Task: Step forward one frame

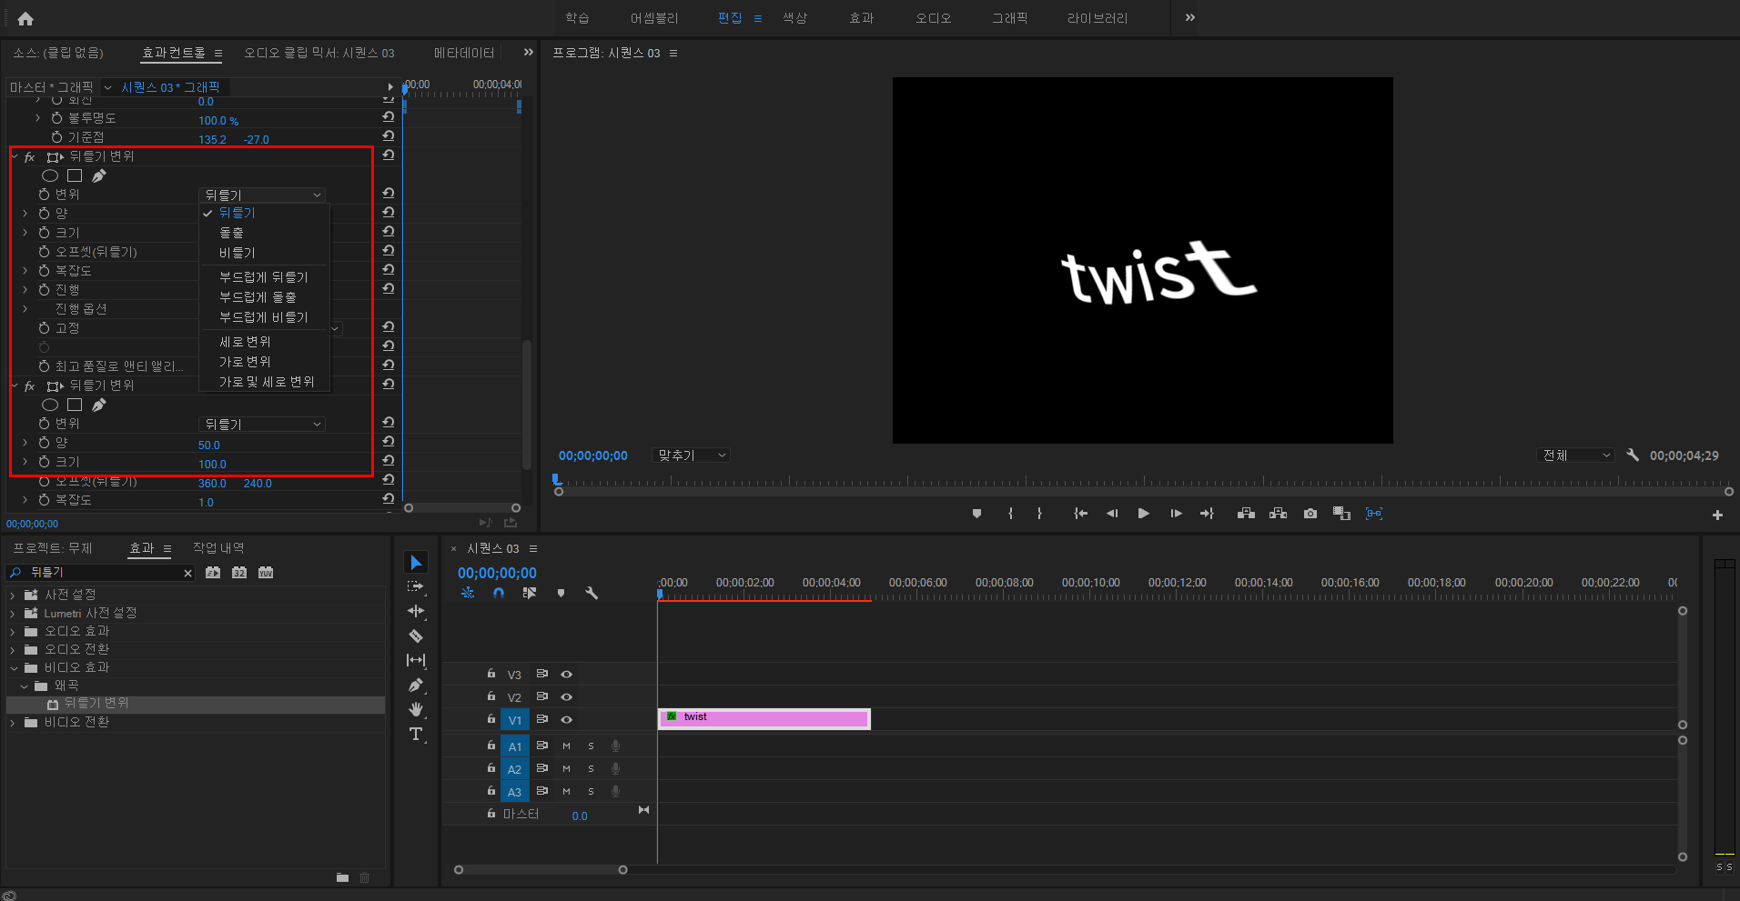Action: pos(1176,514)
